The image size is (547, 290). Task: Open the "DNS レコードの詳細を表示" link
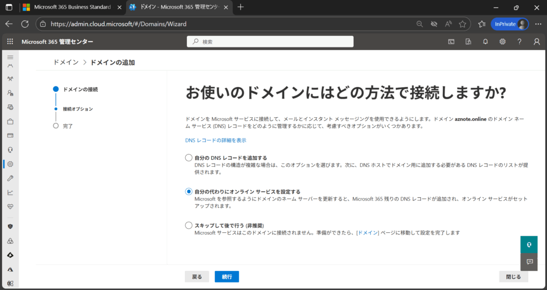[215, 140]
